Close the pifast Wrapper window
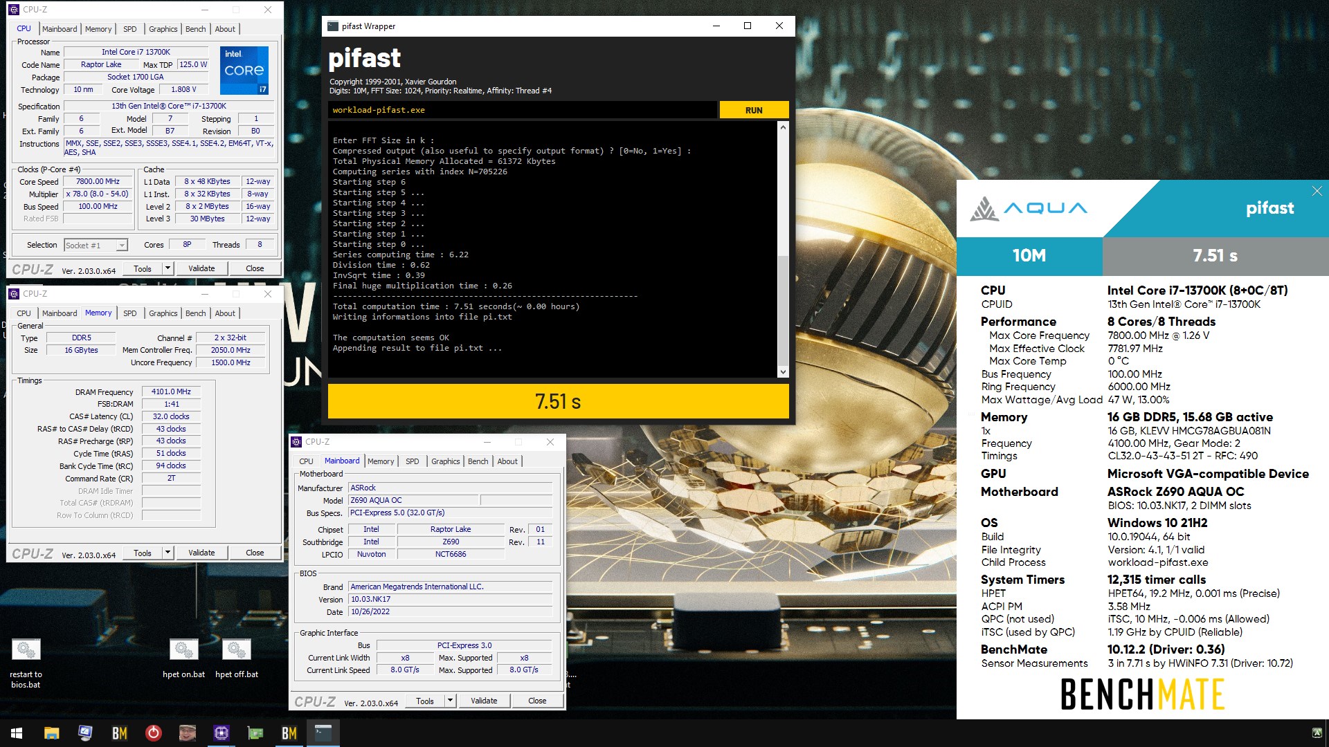The image size is (1329, 747). click(x=779, y=26)
